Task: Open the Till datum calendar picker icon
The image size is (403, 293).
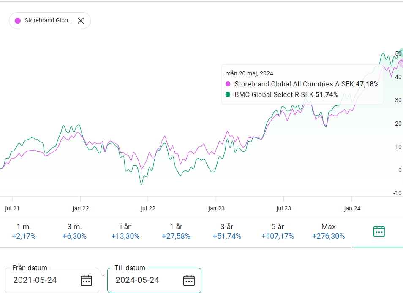Action: 188,280
